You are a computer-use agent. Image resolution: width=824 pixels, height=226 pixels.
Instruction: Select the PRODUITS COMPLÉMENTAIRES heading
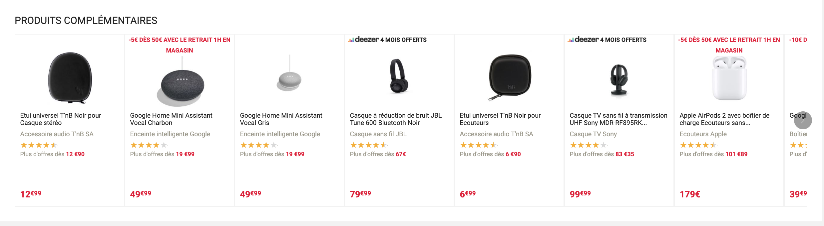(85, 20)
